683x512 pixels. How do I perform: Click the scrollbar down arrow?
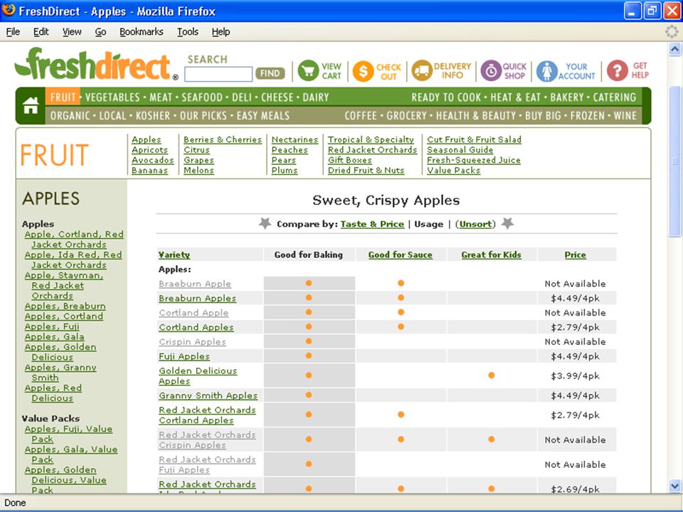pyautogui.click(x=674, y=486)
